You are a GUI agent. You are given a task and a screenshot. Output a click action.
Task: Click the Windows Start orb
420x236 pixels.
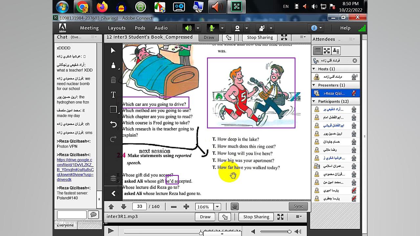(62, 7)
